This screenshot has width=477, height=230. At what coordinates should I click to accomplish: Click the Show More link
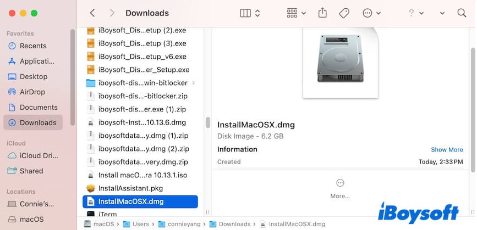tap(447, 149)
